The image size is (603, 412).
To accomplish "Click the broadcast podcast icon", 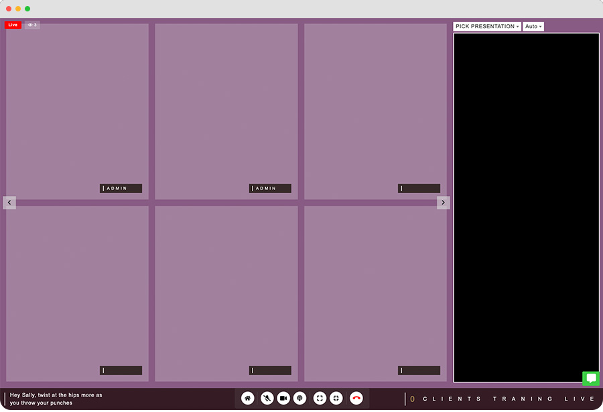I will pyautogui.click(x=300, y=398).
